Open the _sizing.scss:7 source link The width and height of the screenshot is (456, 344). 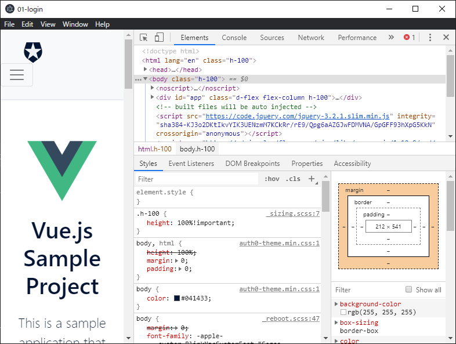293,213
